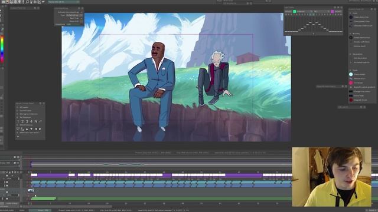This screenshot has height=212, width=378.
Task: Click the black circle brush preset in right panel
Action: tap(351, 38)
